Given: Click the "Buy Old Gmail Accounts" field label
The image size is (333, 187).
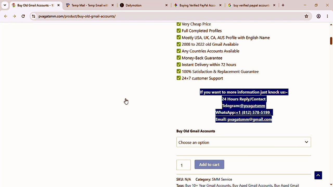Looking at the screenshot, I should coord(196,131).
